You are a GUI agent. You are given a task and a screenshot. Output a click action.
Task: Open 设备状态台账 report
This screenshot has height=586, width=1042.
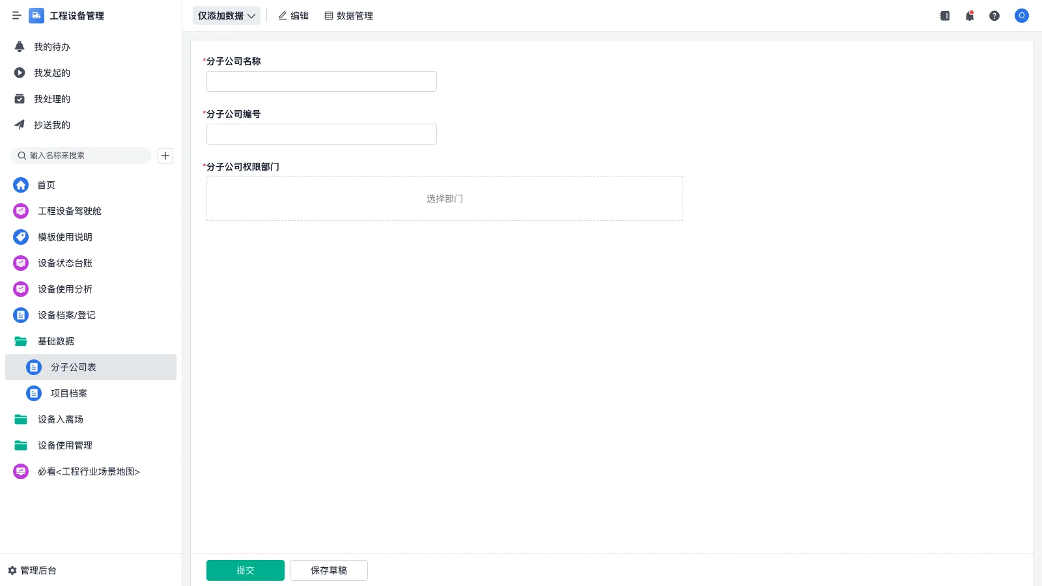tap(91, 263)
